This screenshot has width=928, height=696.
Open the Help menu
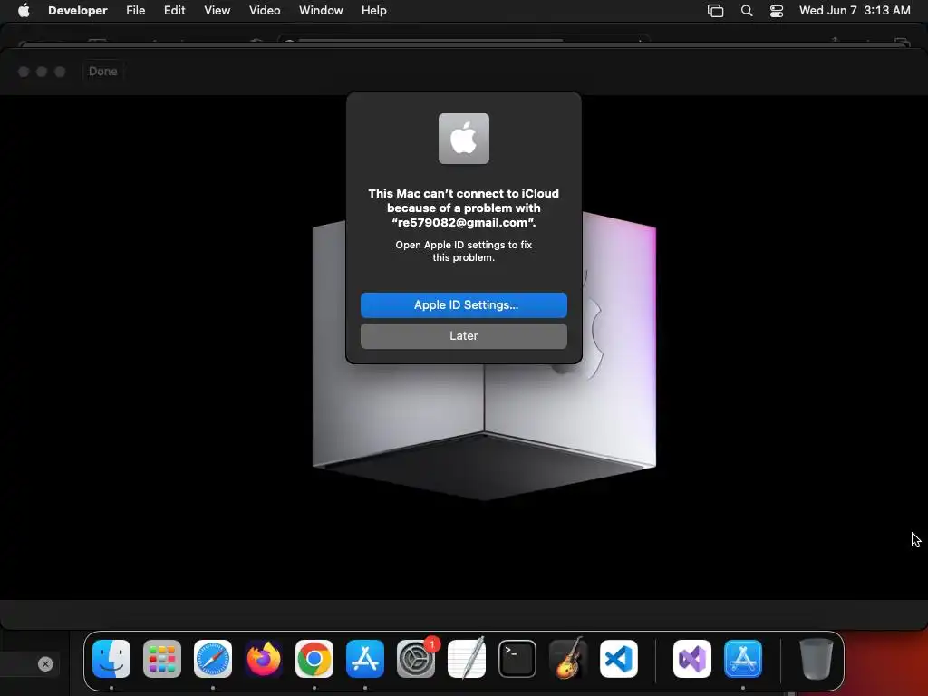pos(374,10)
